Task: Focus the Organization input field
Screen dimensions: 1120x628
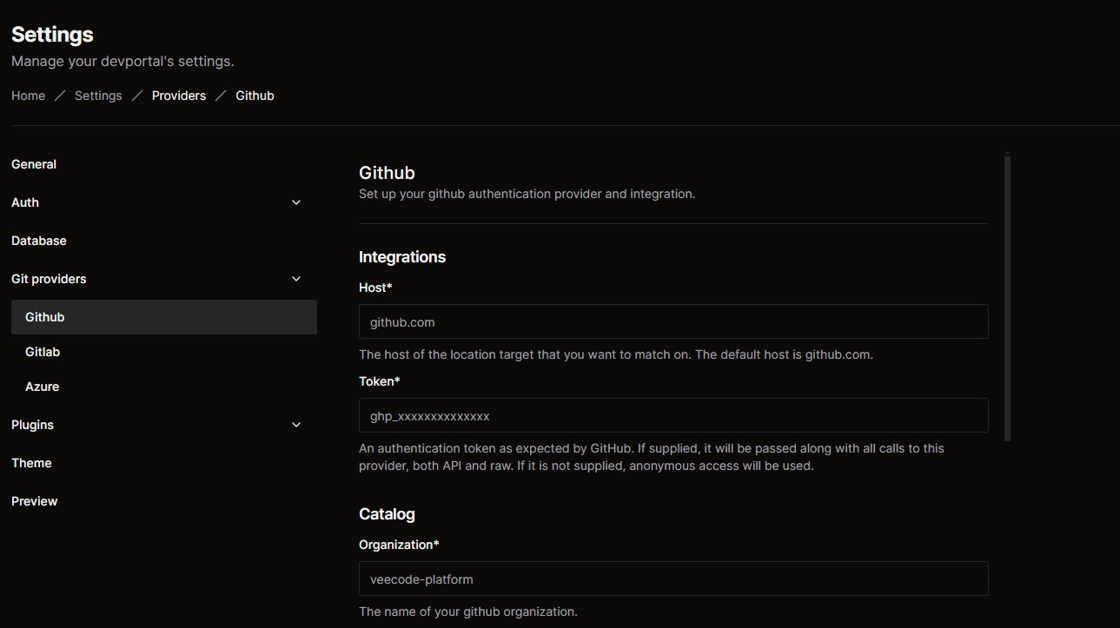Action: (x=673, y=578)
